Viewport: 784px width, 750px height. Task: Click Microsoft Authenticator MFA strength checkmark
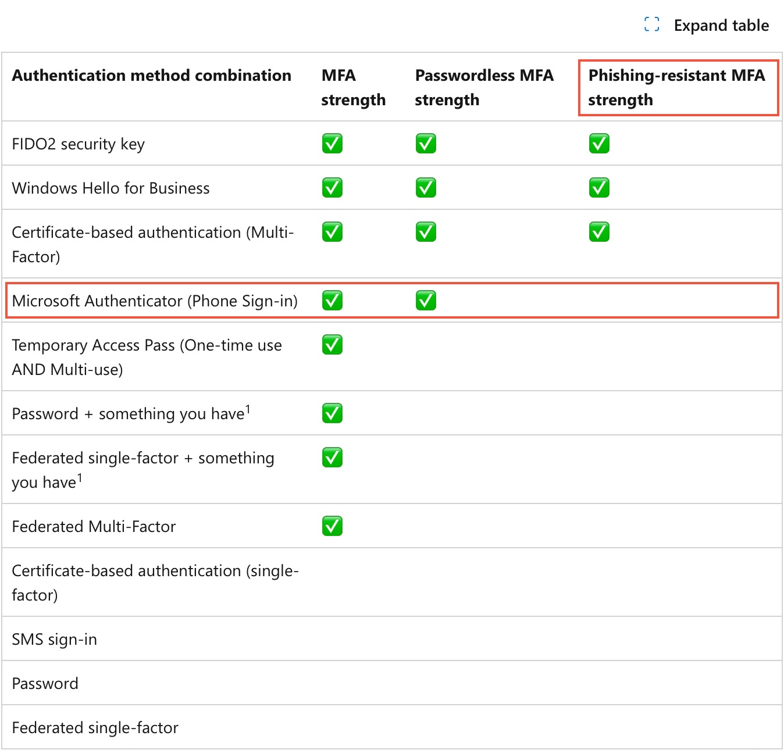(332, 301)
